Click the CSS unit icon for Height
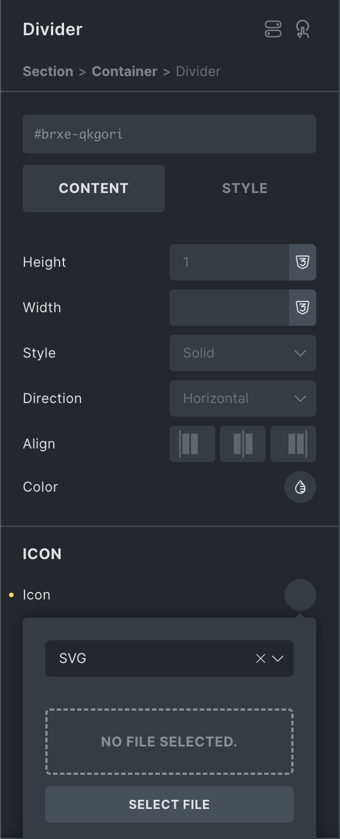The width and height of the screenshot is (340, 839). point(303,262)
